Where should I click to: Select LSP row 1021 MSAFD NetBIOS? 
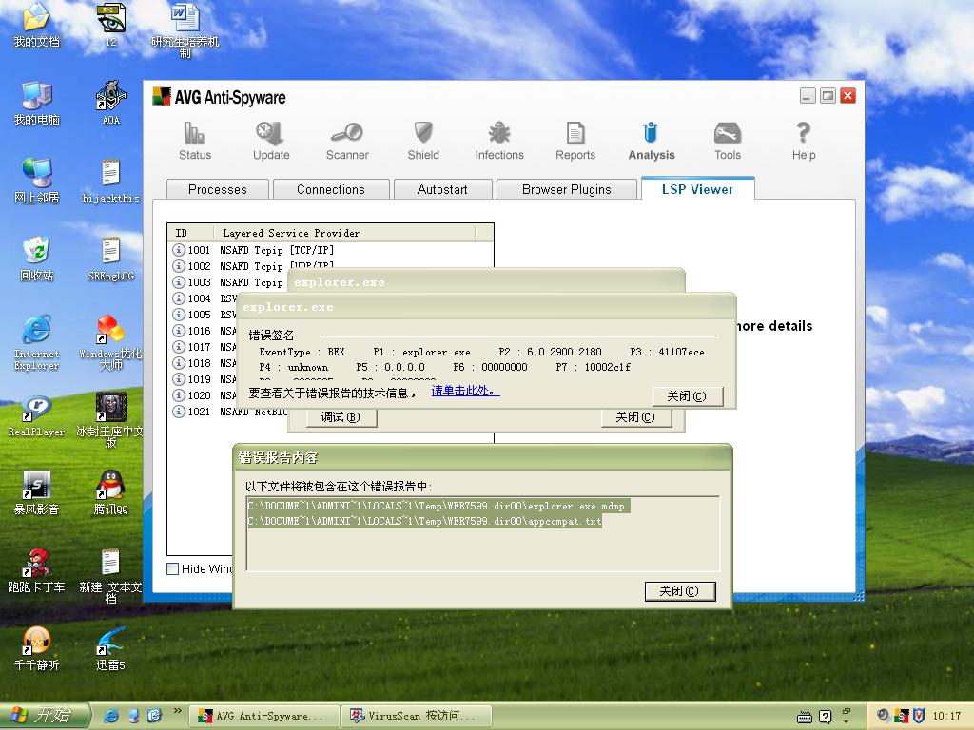(229, 412)
